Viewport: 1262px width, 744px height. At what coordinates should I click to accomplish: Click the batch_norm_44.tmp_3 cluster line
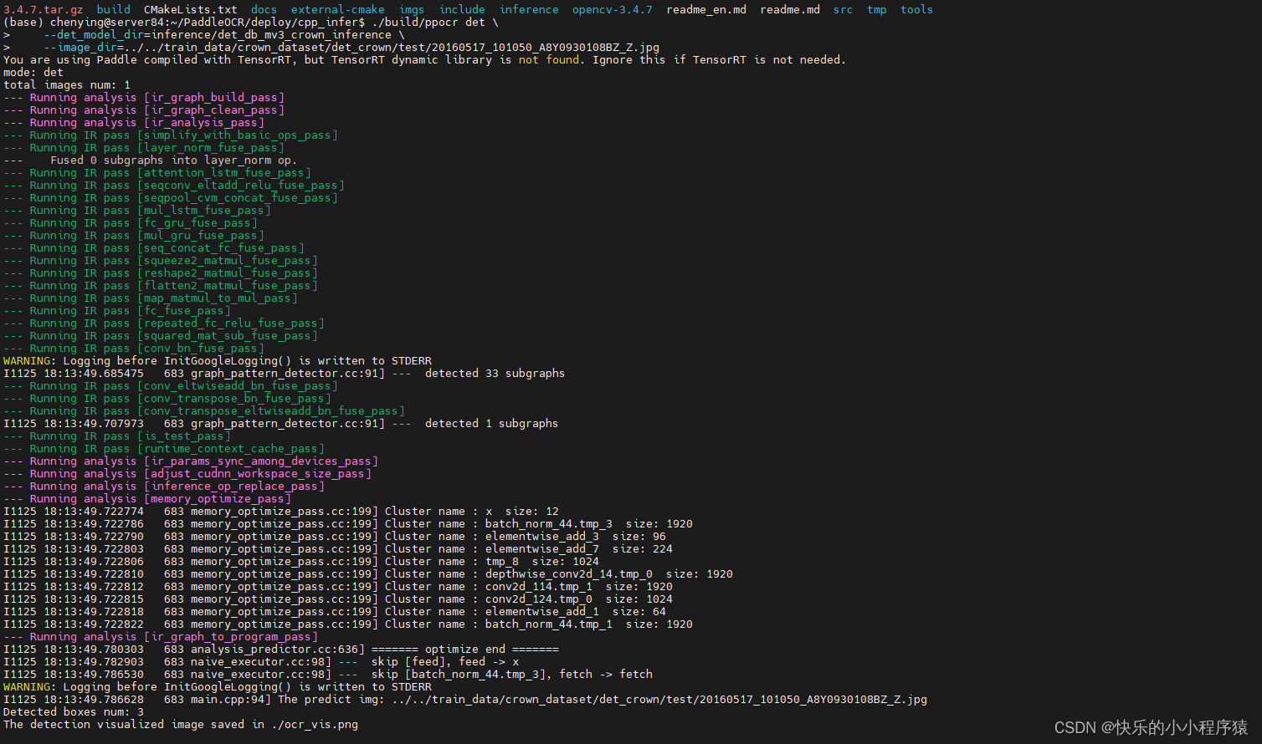(348, 524)
